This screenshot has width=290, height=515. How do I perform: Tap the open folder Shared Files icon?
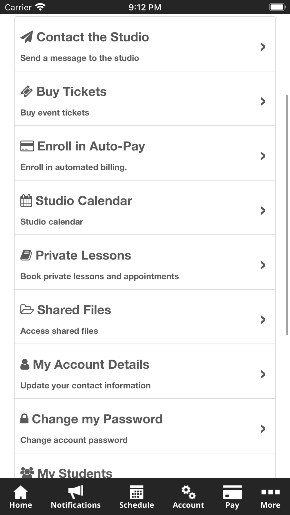27,310
